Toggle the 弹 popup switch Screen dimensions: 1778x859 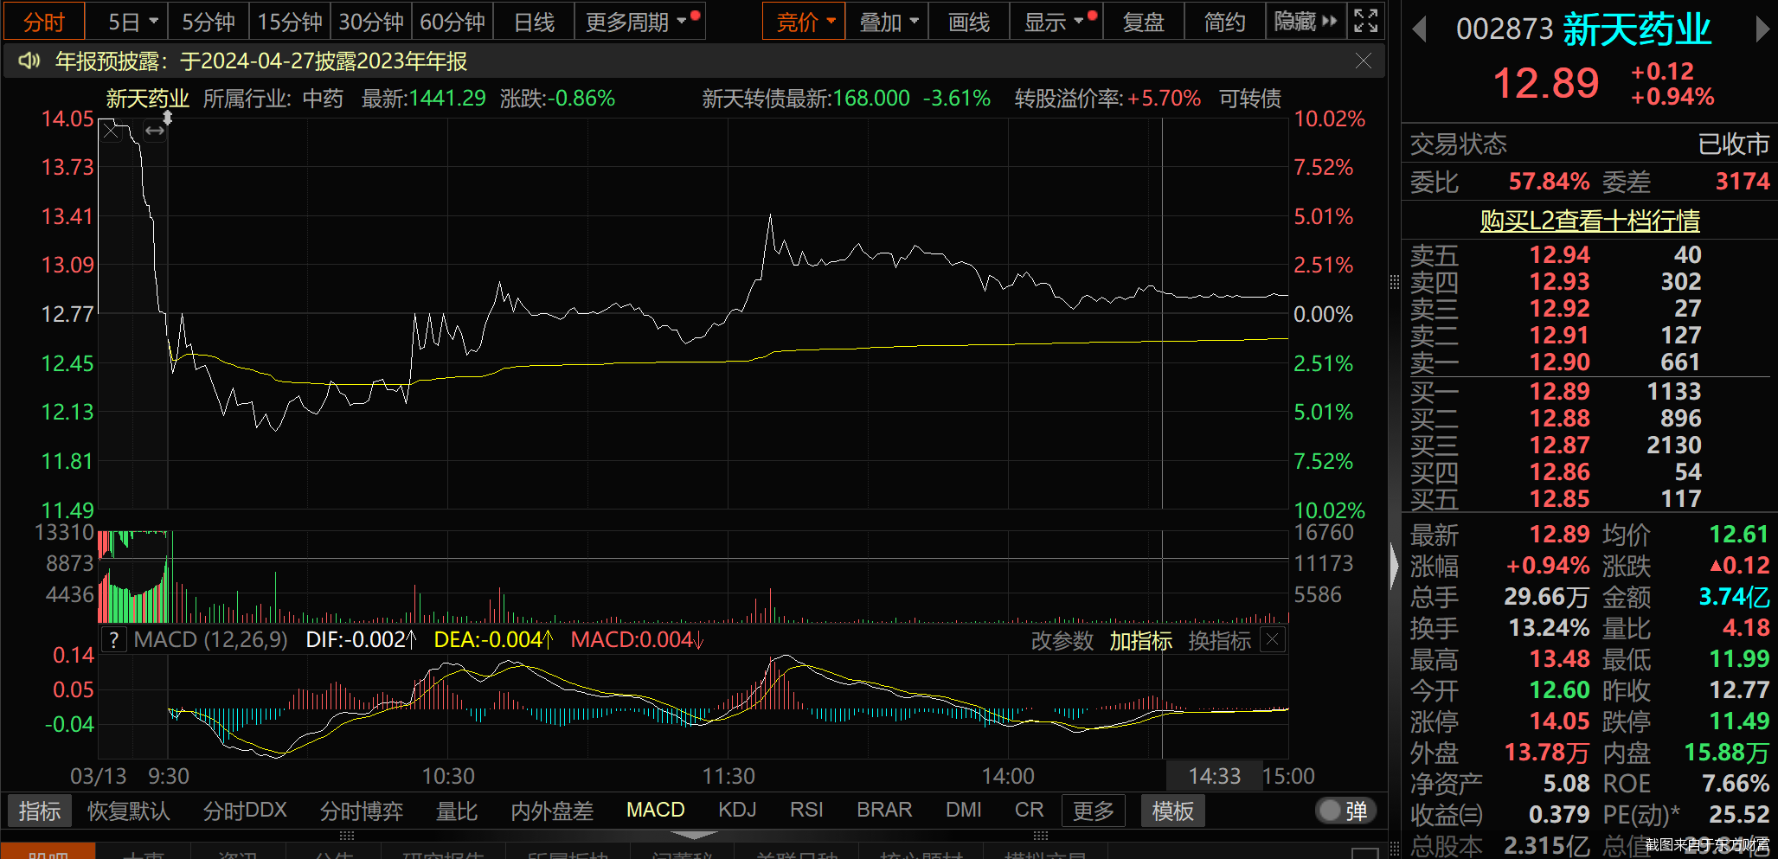pos(1344,811)
